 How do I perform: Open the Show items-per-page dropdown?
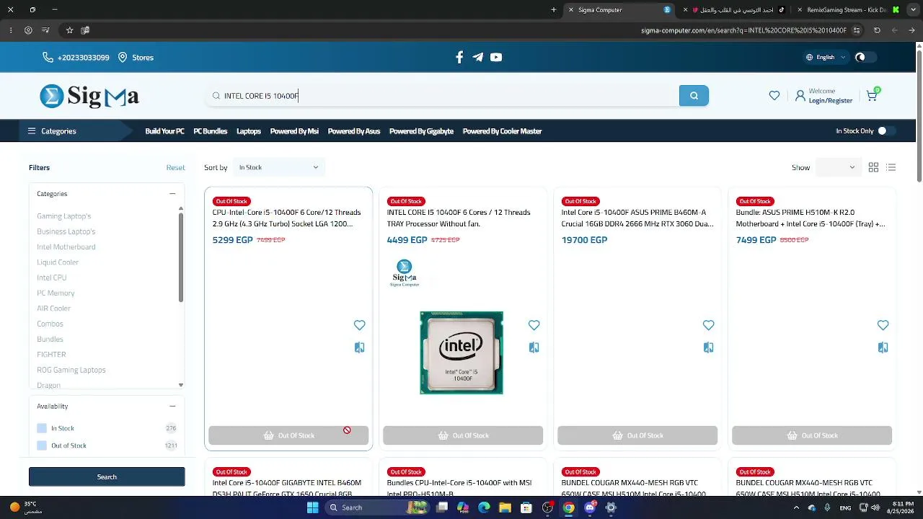838,167
